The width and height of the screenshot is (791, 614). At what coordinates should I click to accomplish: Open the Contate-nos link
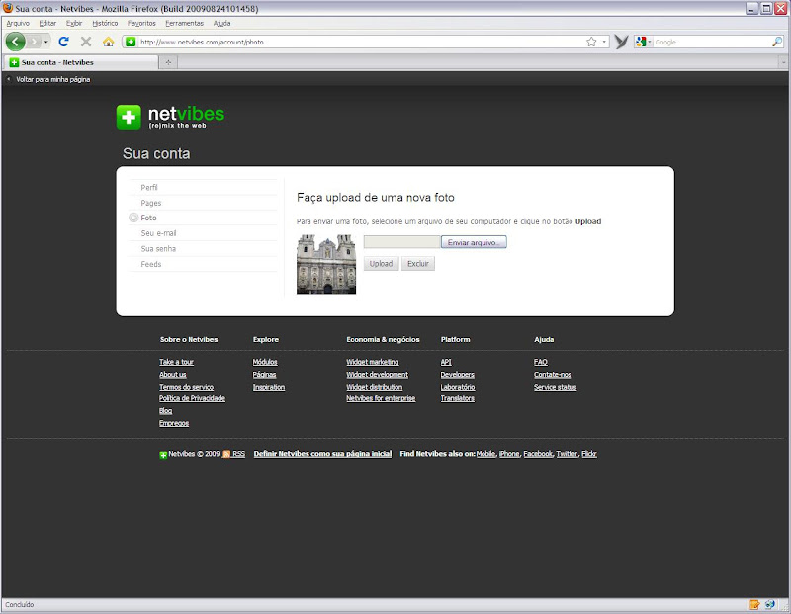click(x=553, y=375)
